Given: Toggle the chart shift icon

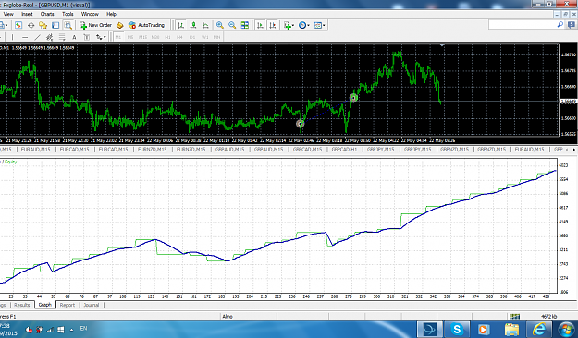Looking at the screenshot, I should (x=273, y=25).
